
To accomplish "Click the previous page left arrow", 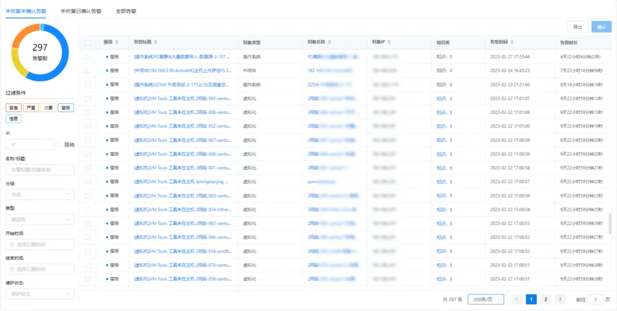I will (516, 299).
